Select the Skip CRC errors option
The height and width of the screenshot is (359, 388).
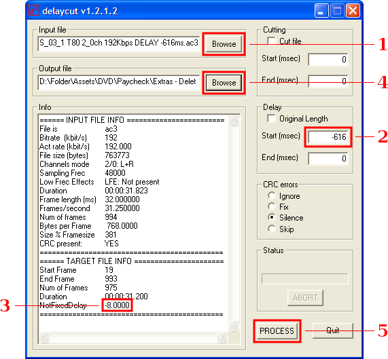271,229
